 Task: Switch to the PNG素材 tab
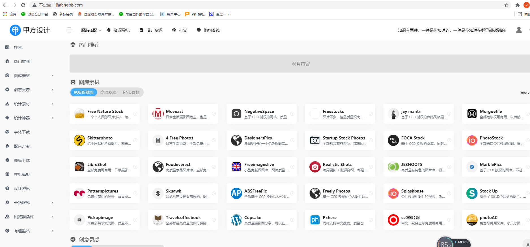pos(131,92)
